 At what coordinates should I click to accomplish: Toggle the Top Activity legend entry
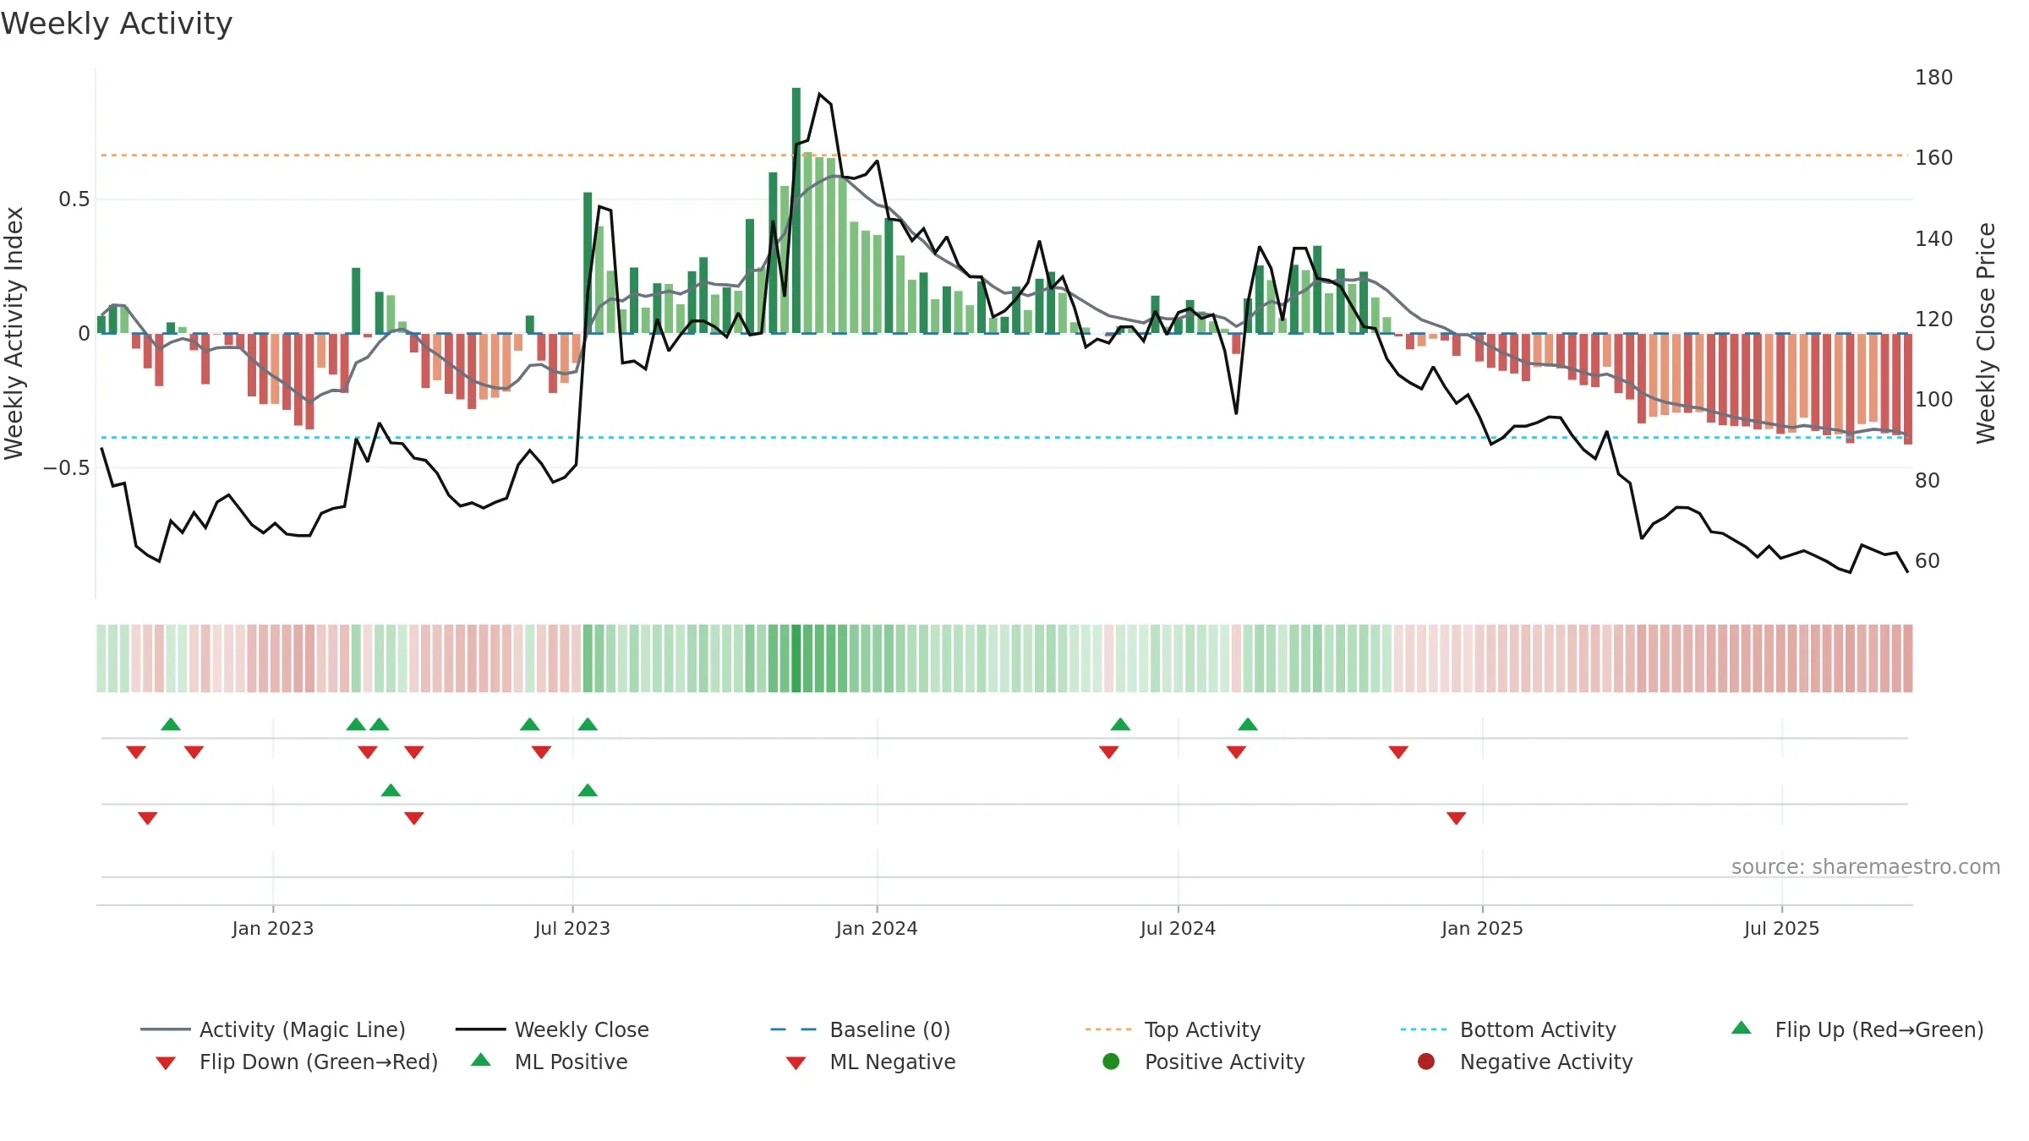coord(1173,1029)
